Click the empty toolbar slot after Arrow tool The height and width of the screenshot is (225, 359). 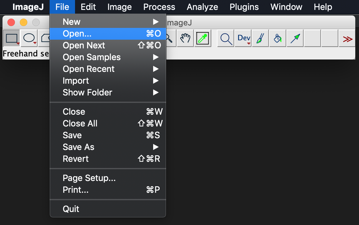pos(312,38)
